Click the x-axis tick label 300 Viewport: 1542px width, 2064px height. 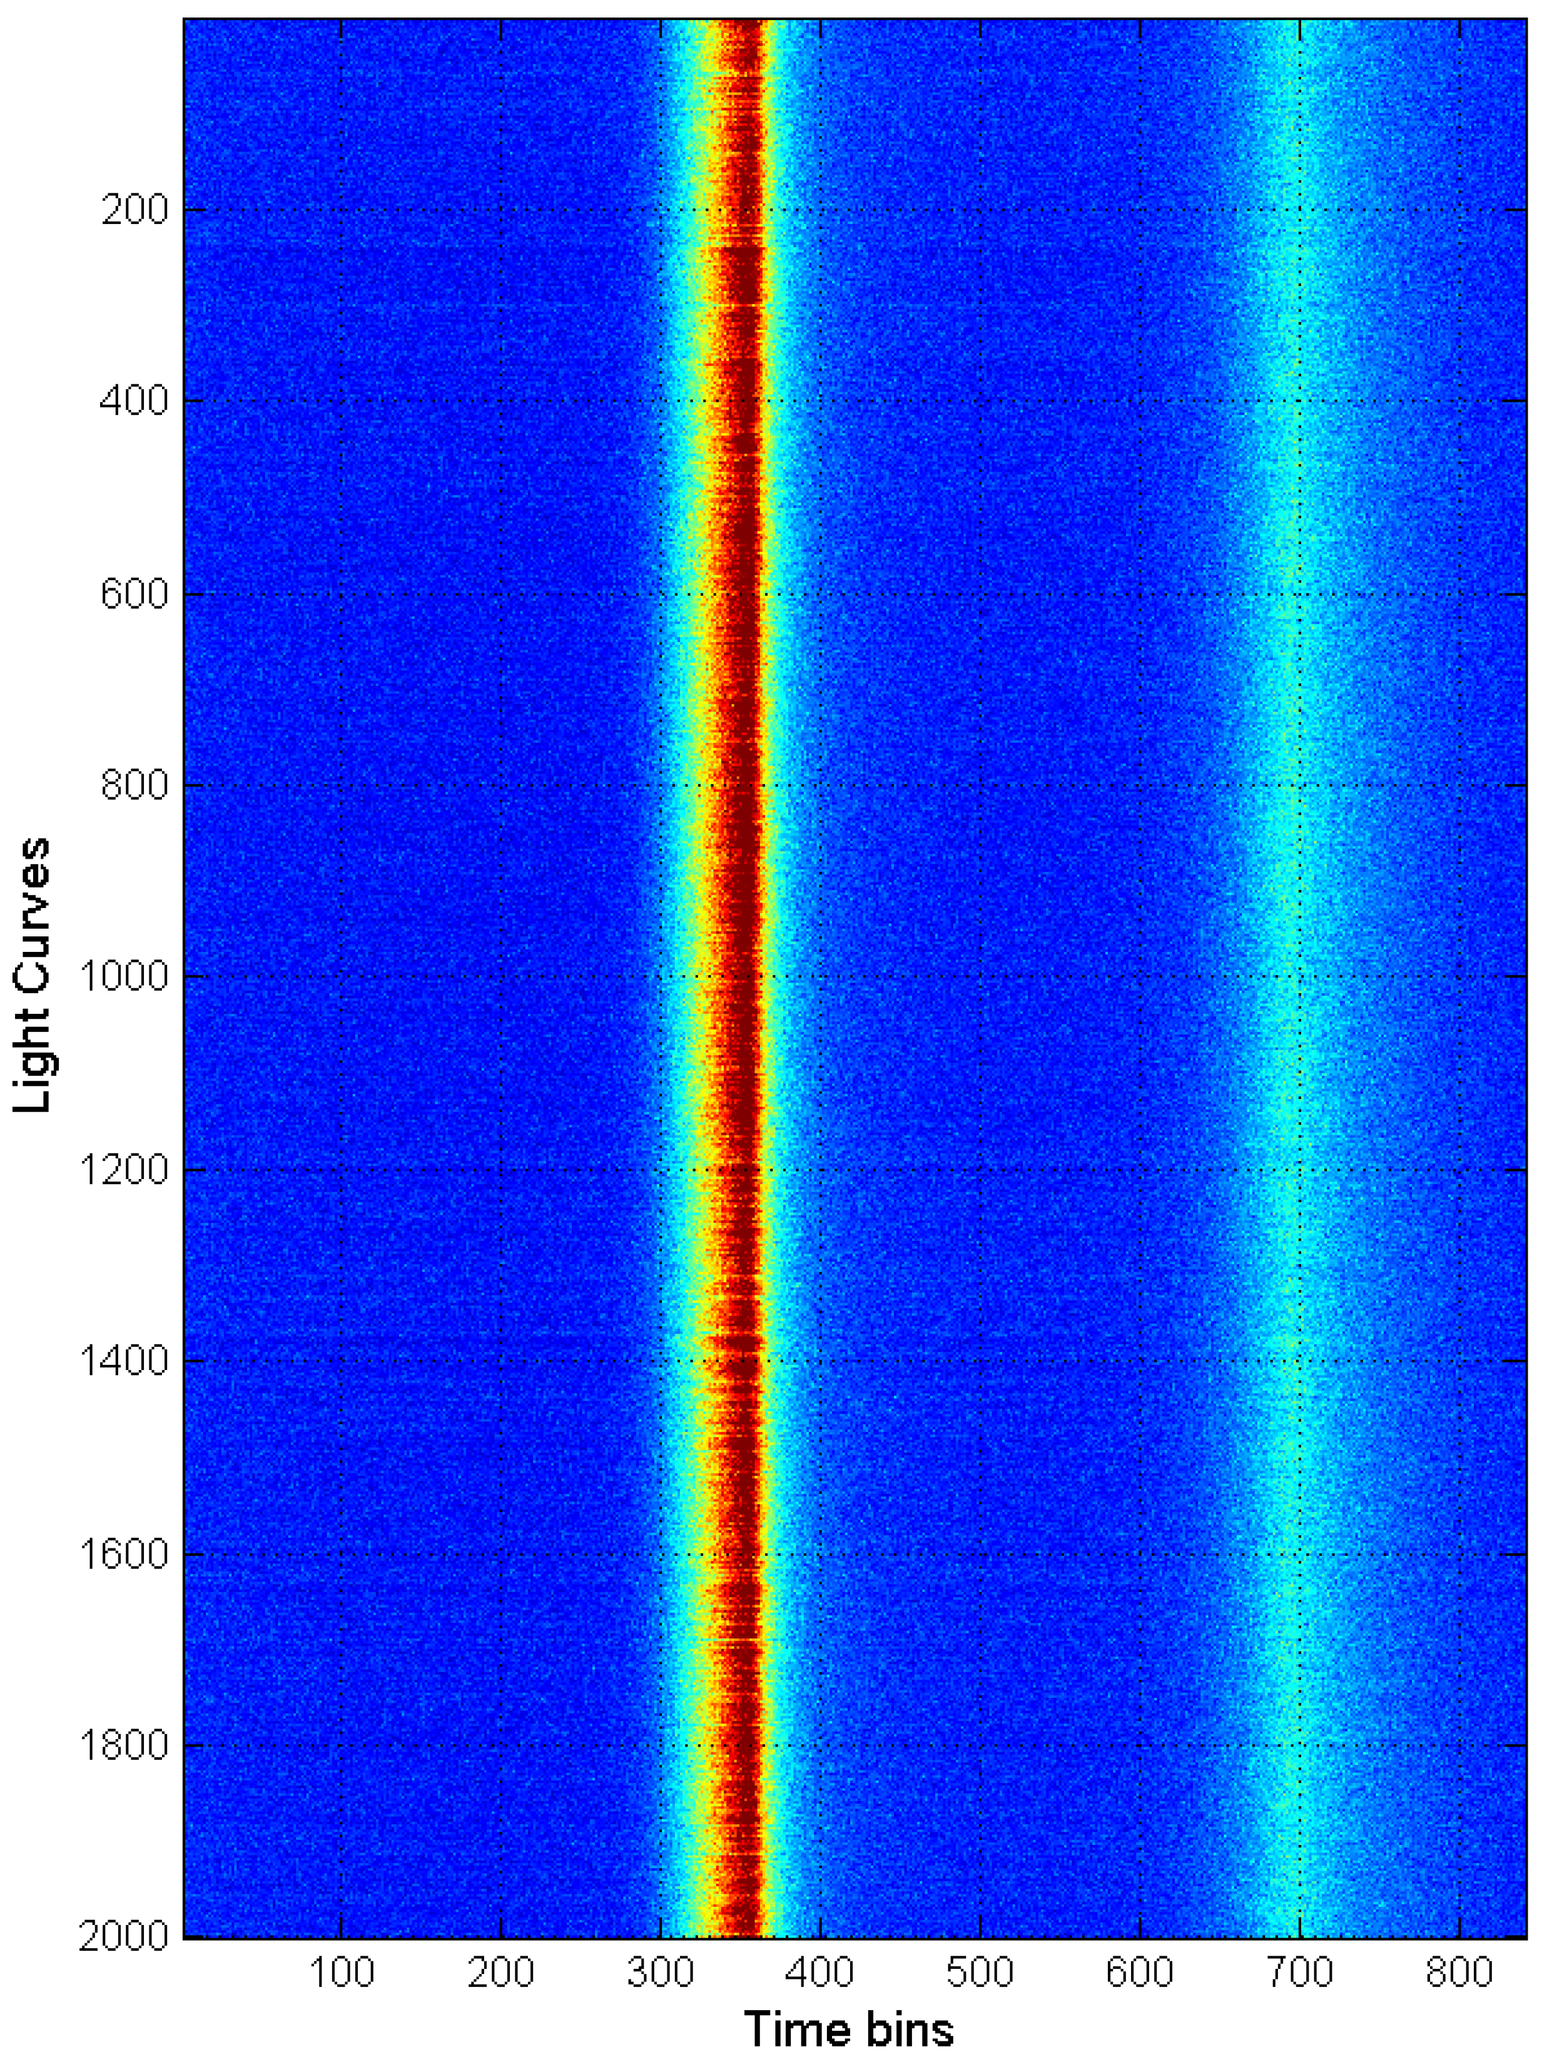661,1973
